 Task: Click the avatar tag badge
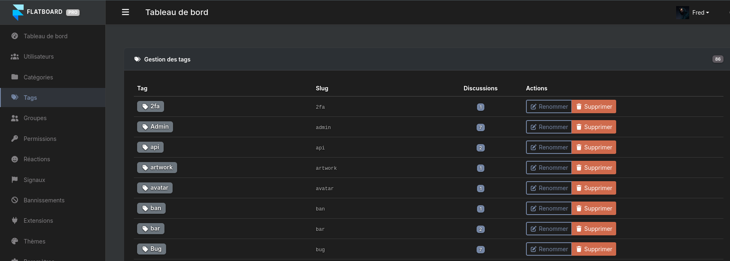pos(155,188)
